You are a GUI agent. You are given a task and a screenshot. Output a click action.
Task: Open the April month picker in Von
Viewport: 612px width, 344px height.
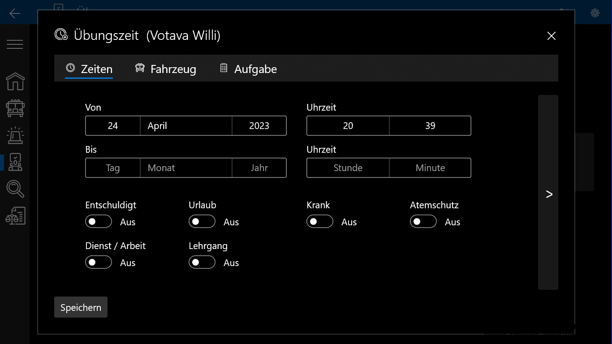(x=186, y=126)
